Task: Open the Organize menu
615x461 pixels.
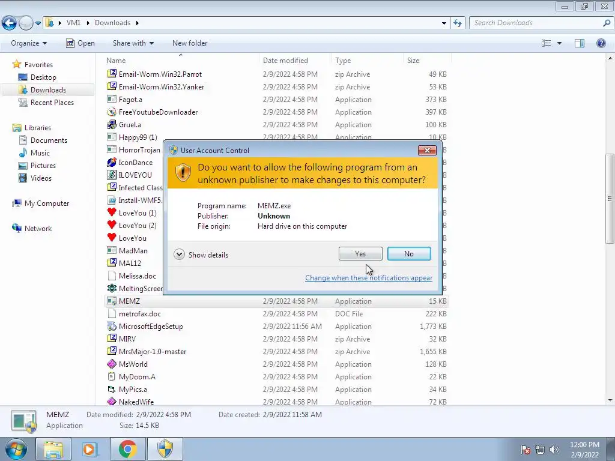Action: (29, 43)
